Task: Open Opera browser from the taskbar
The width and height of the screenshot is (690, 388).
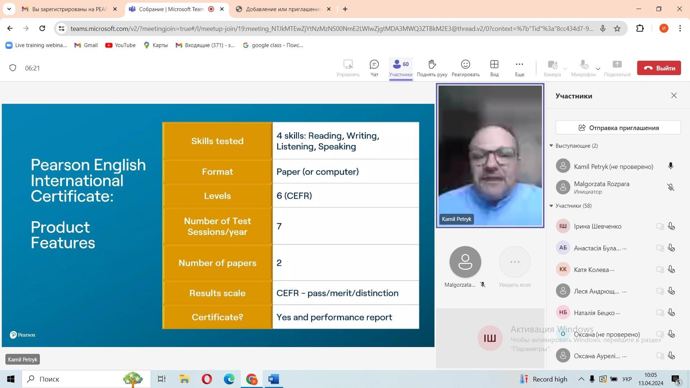Action: click(x=207, y=379)
